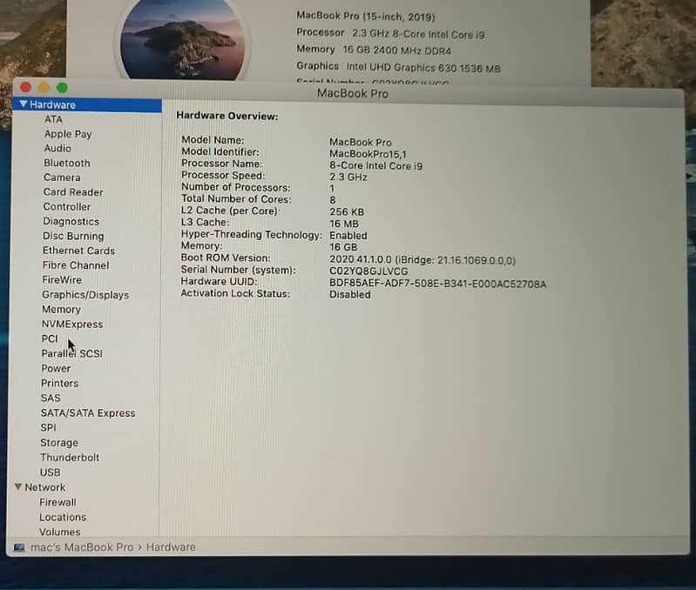Select Firewall under Network
The height and width of the screenshot is (590, 696).
click(x=57, y=502)
